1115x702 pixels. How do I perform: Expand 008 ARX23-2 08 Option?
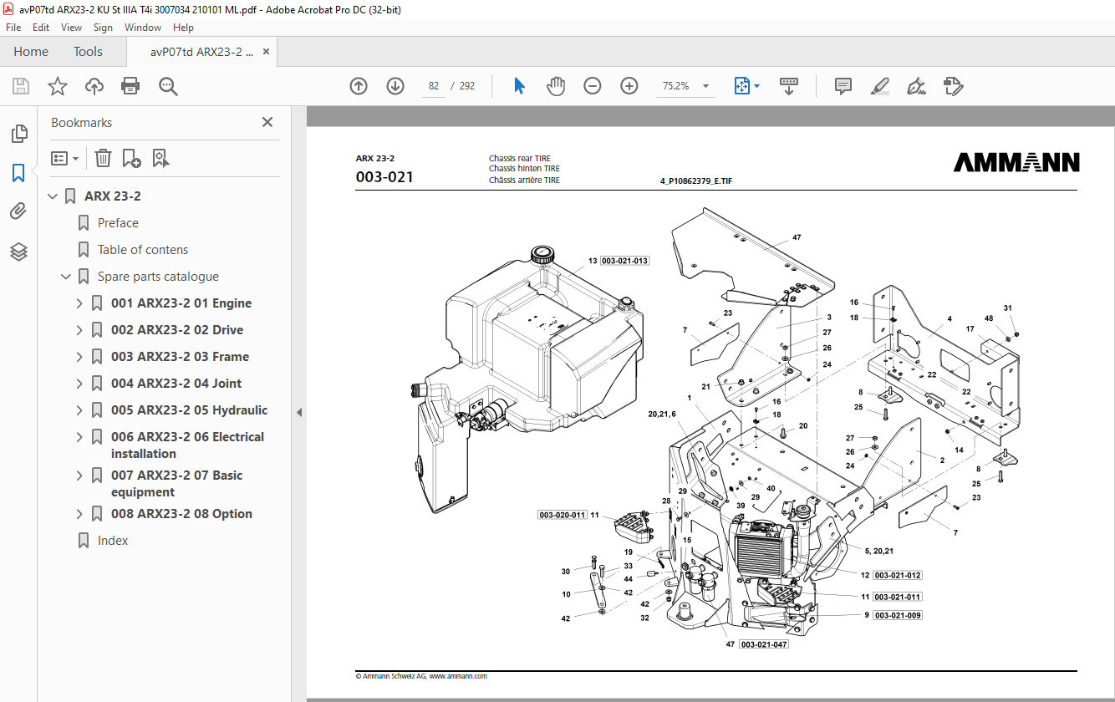pos(79,514)
